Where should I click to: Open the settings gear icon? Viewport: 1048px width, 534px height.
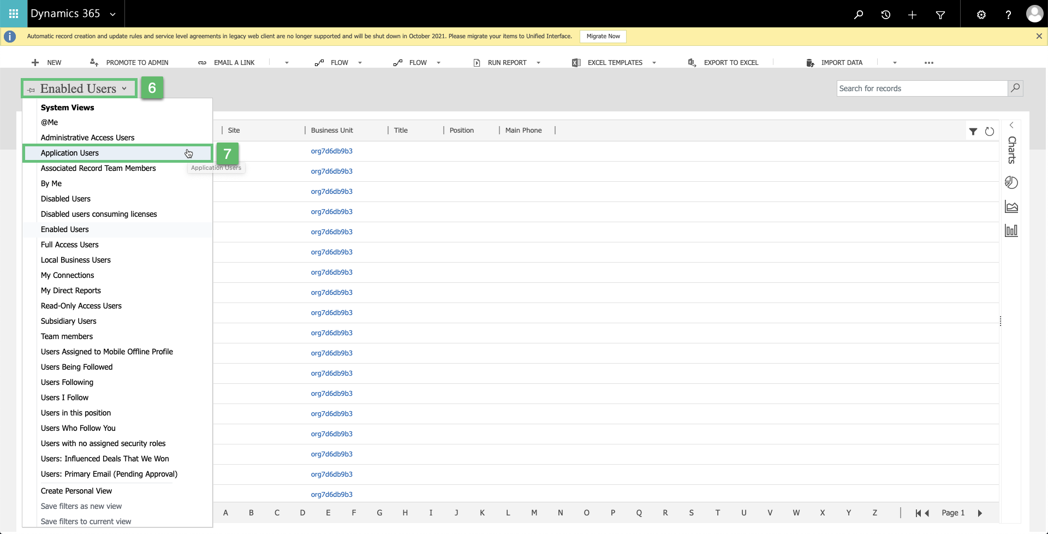pos(981,15)
